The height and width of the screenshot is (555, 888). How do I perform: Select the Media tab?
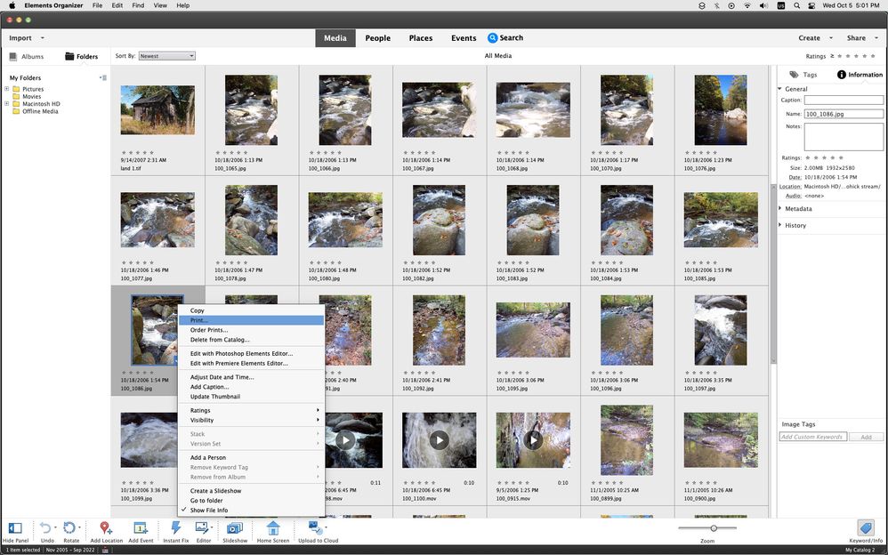pos(335,38)
